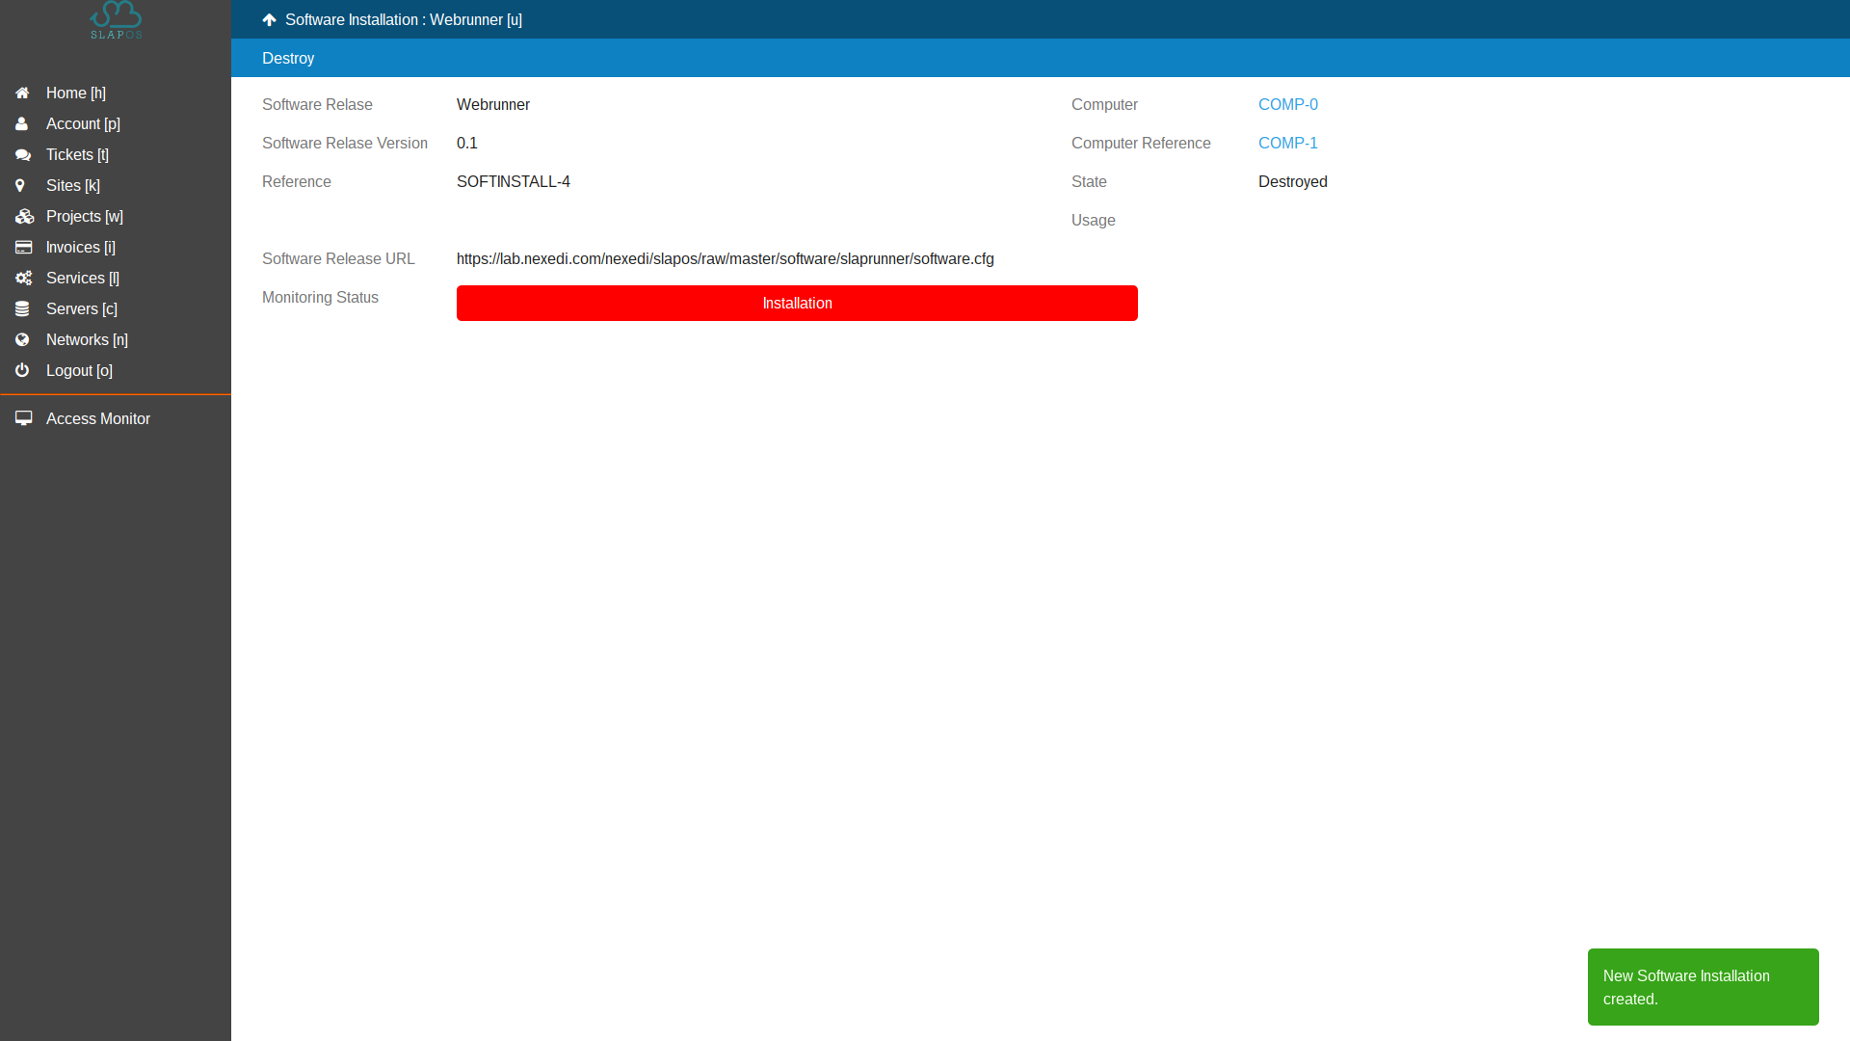Click the Account person icon
The width and height of the screenshot is (1850, 1041).
21,123
